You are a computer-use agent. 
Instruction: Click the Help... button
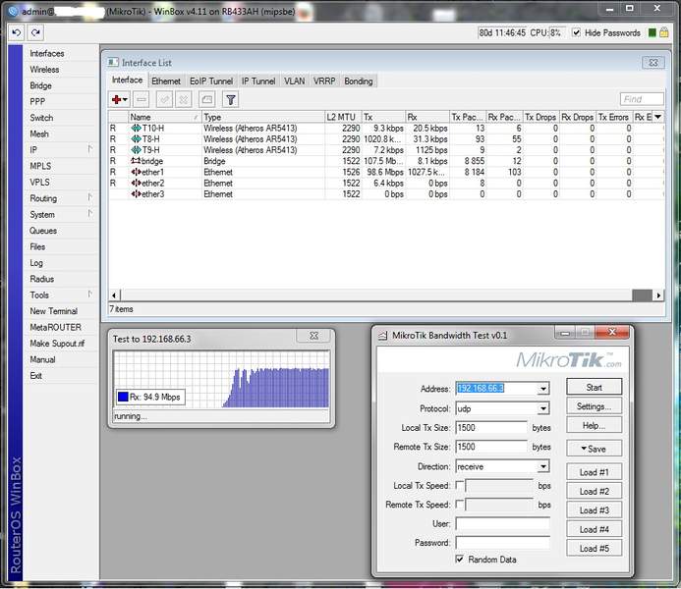594,425
